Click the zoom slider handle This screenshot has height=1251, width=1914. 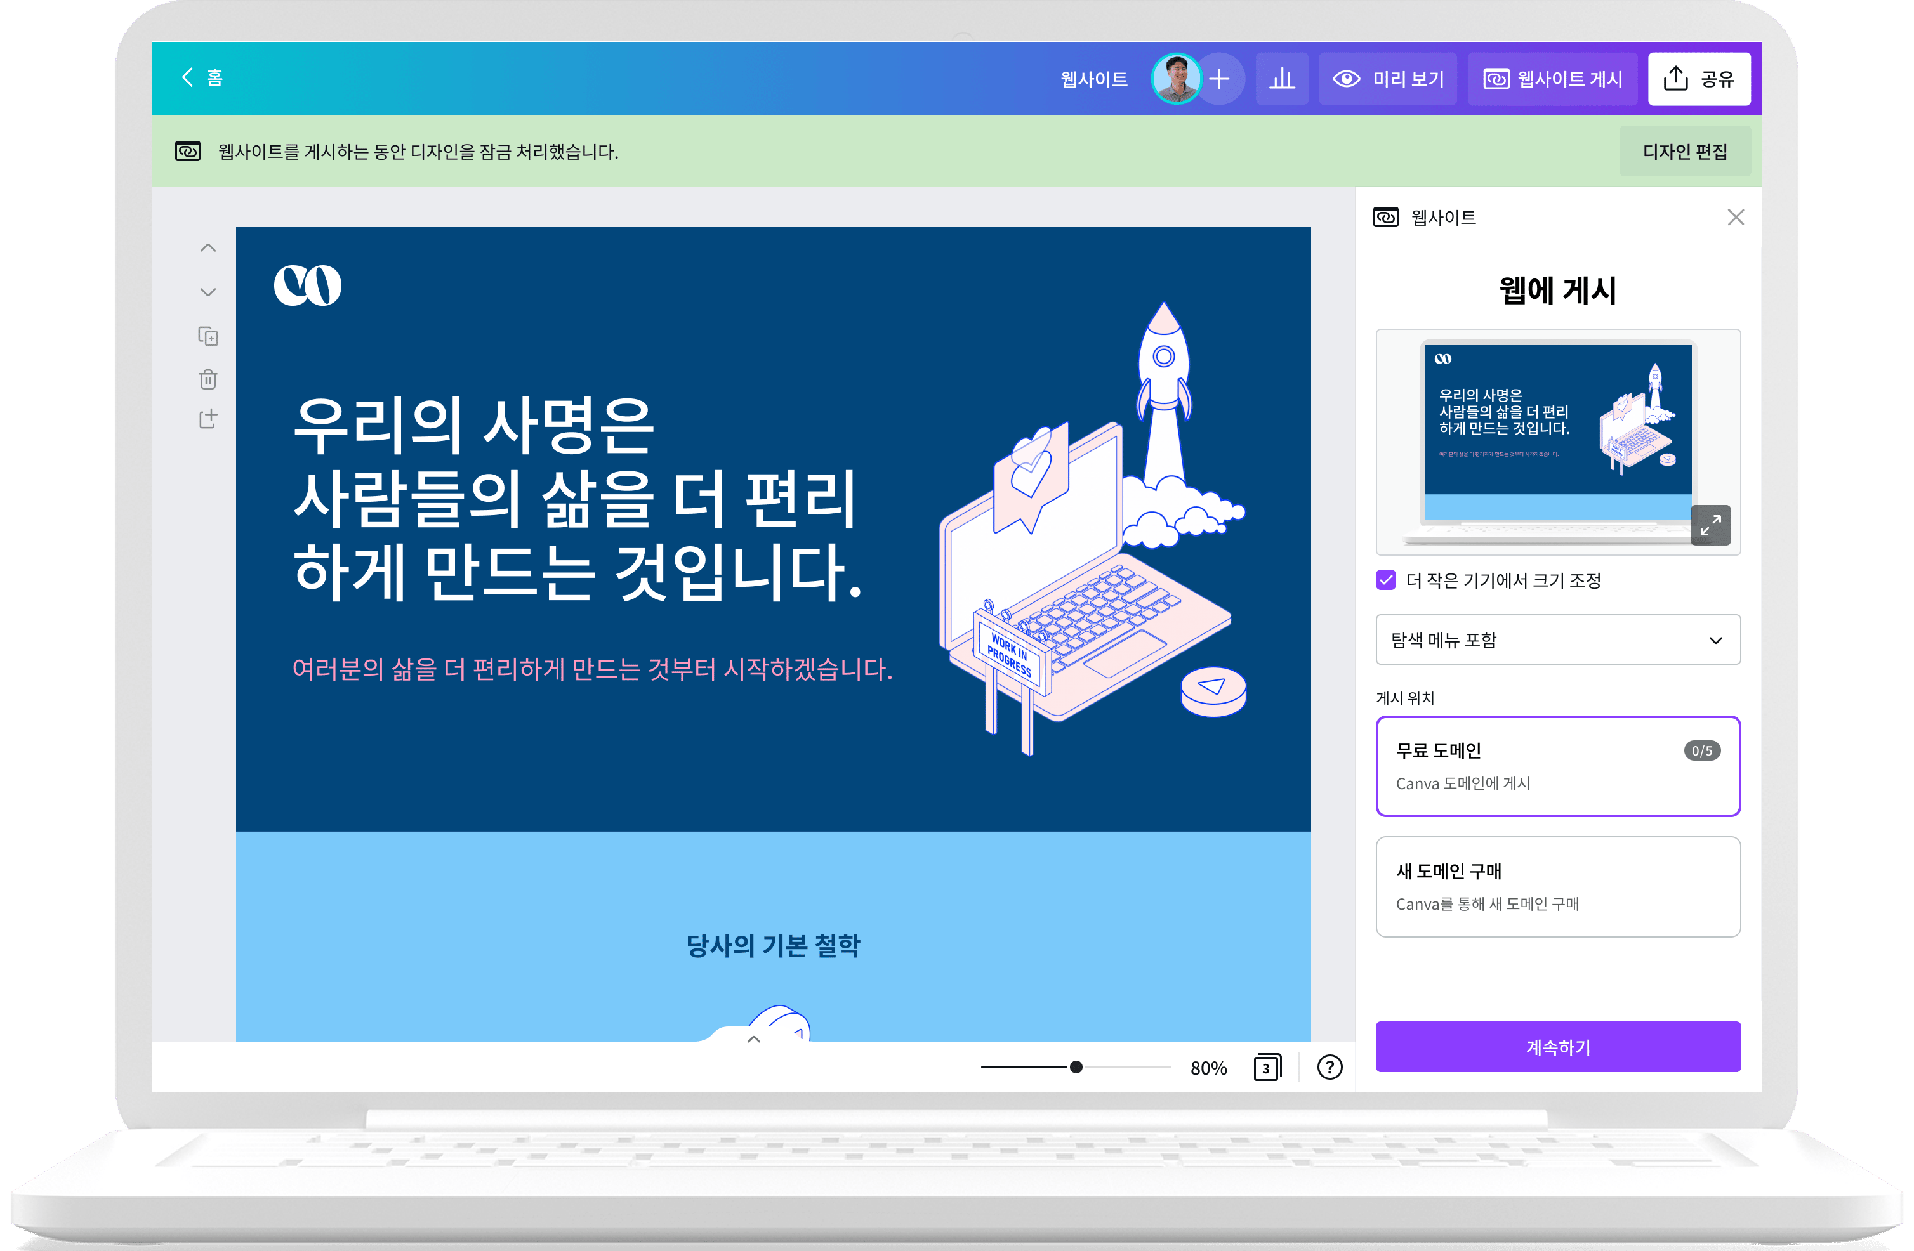[x=1076, y=1067]
